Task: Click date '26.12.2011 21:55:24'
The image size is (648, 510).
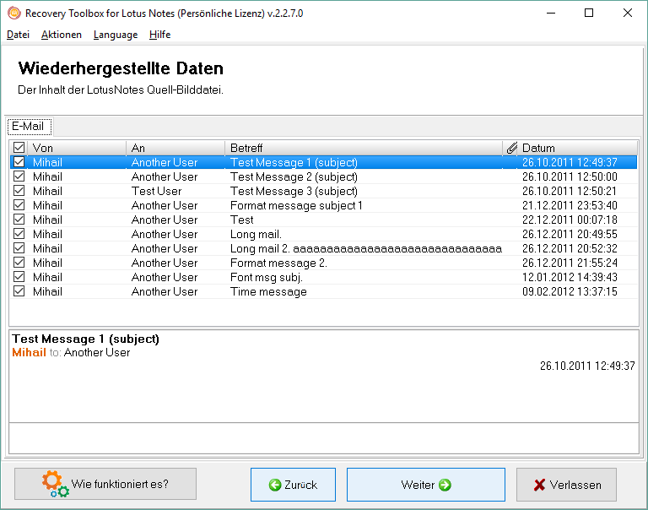Action: [570, 263]
